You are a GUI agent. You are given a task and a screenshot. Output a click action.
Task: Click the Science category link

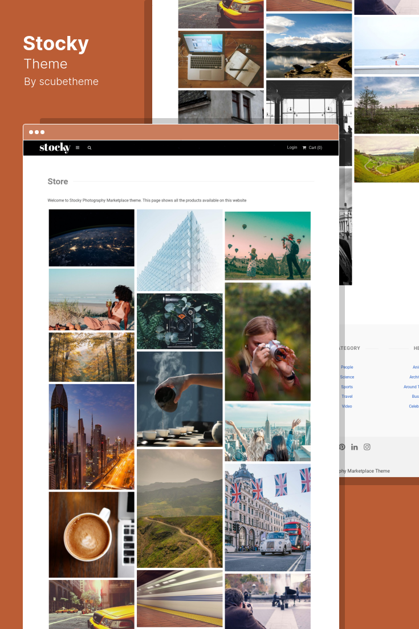coord(347,377)
